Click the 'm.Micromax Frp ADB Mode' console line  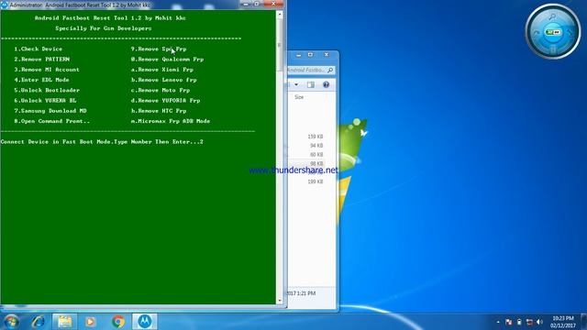tap(171, 121)
